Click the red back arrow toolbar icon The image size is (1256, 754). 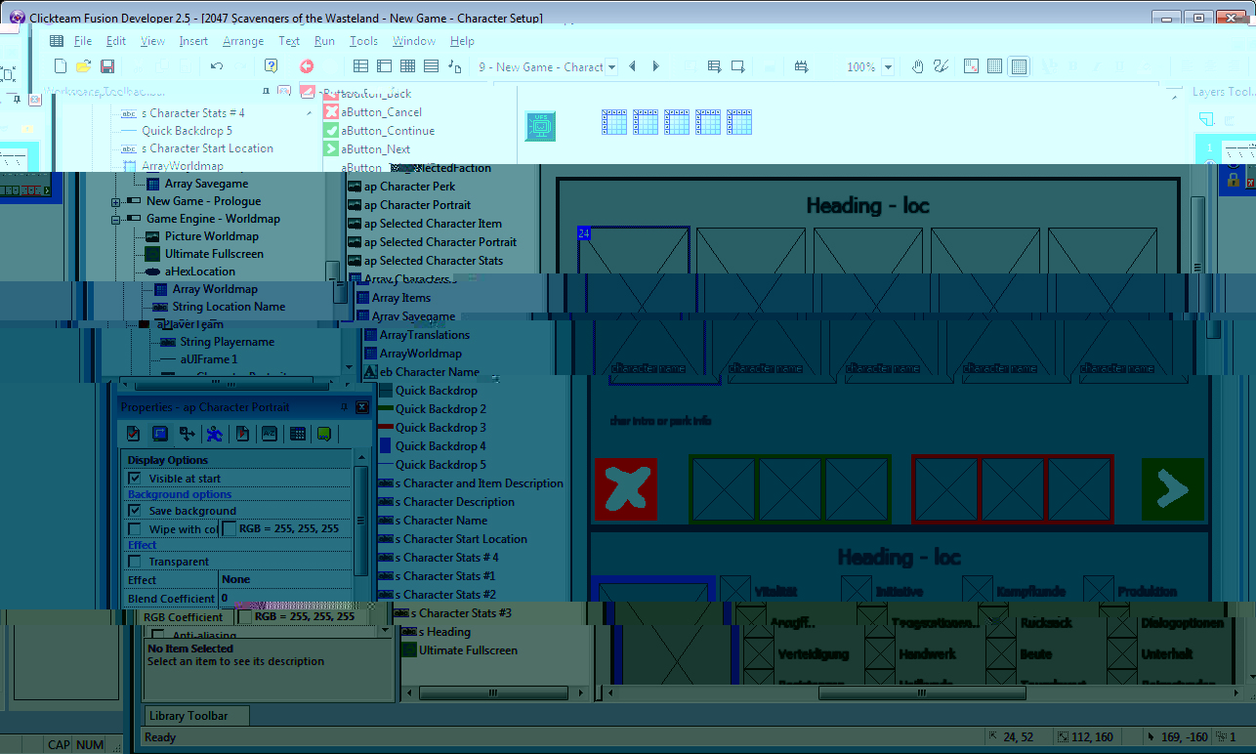(307, 66)
